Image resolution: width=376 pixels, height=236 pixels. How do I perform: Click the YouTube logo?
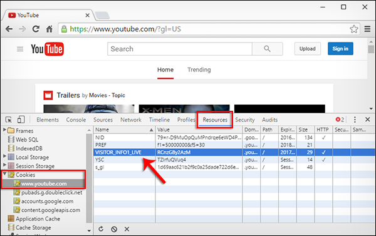click(x=47, y=49)
